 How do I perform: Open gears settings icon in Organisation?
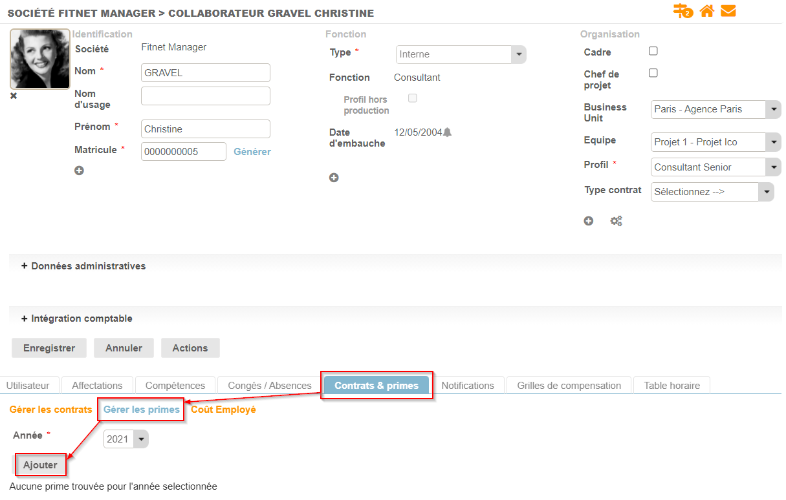coord(617,221)
